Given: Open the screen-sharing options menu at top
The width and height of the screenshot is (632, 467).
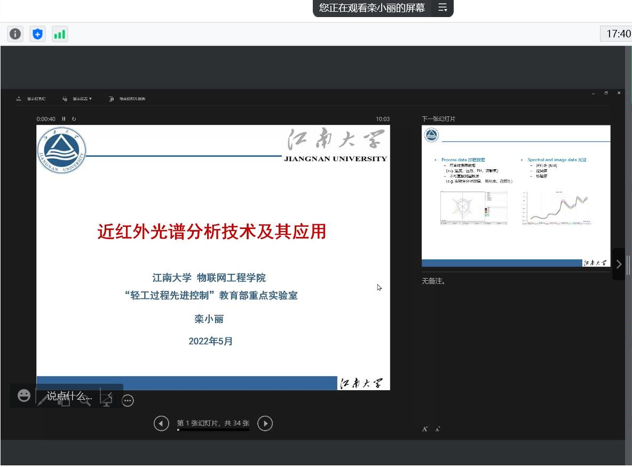Looking at the screenshot, I should pyautogui.click(x=442, y=7).
